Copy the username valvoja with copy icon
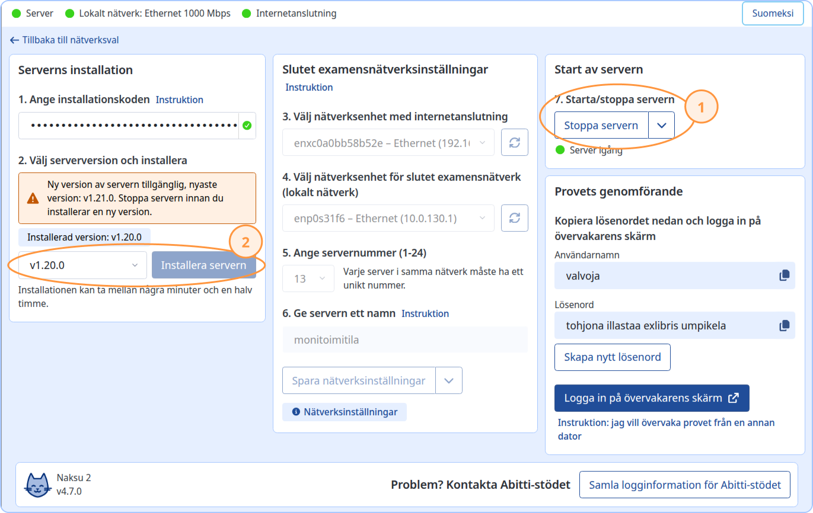813x513 pixels. coord(784,275)
